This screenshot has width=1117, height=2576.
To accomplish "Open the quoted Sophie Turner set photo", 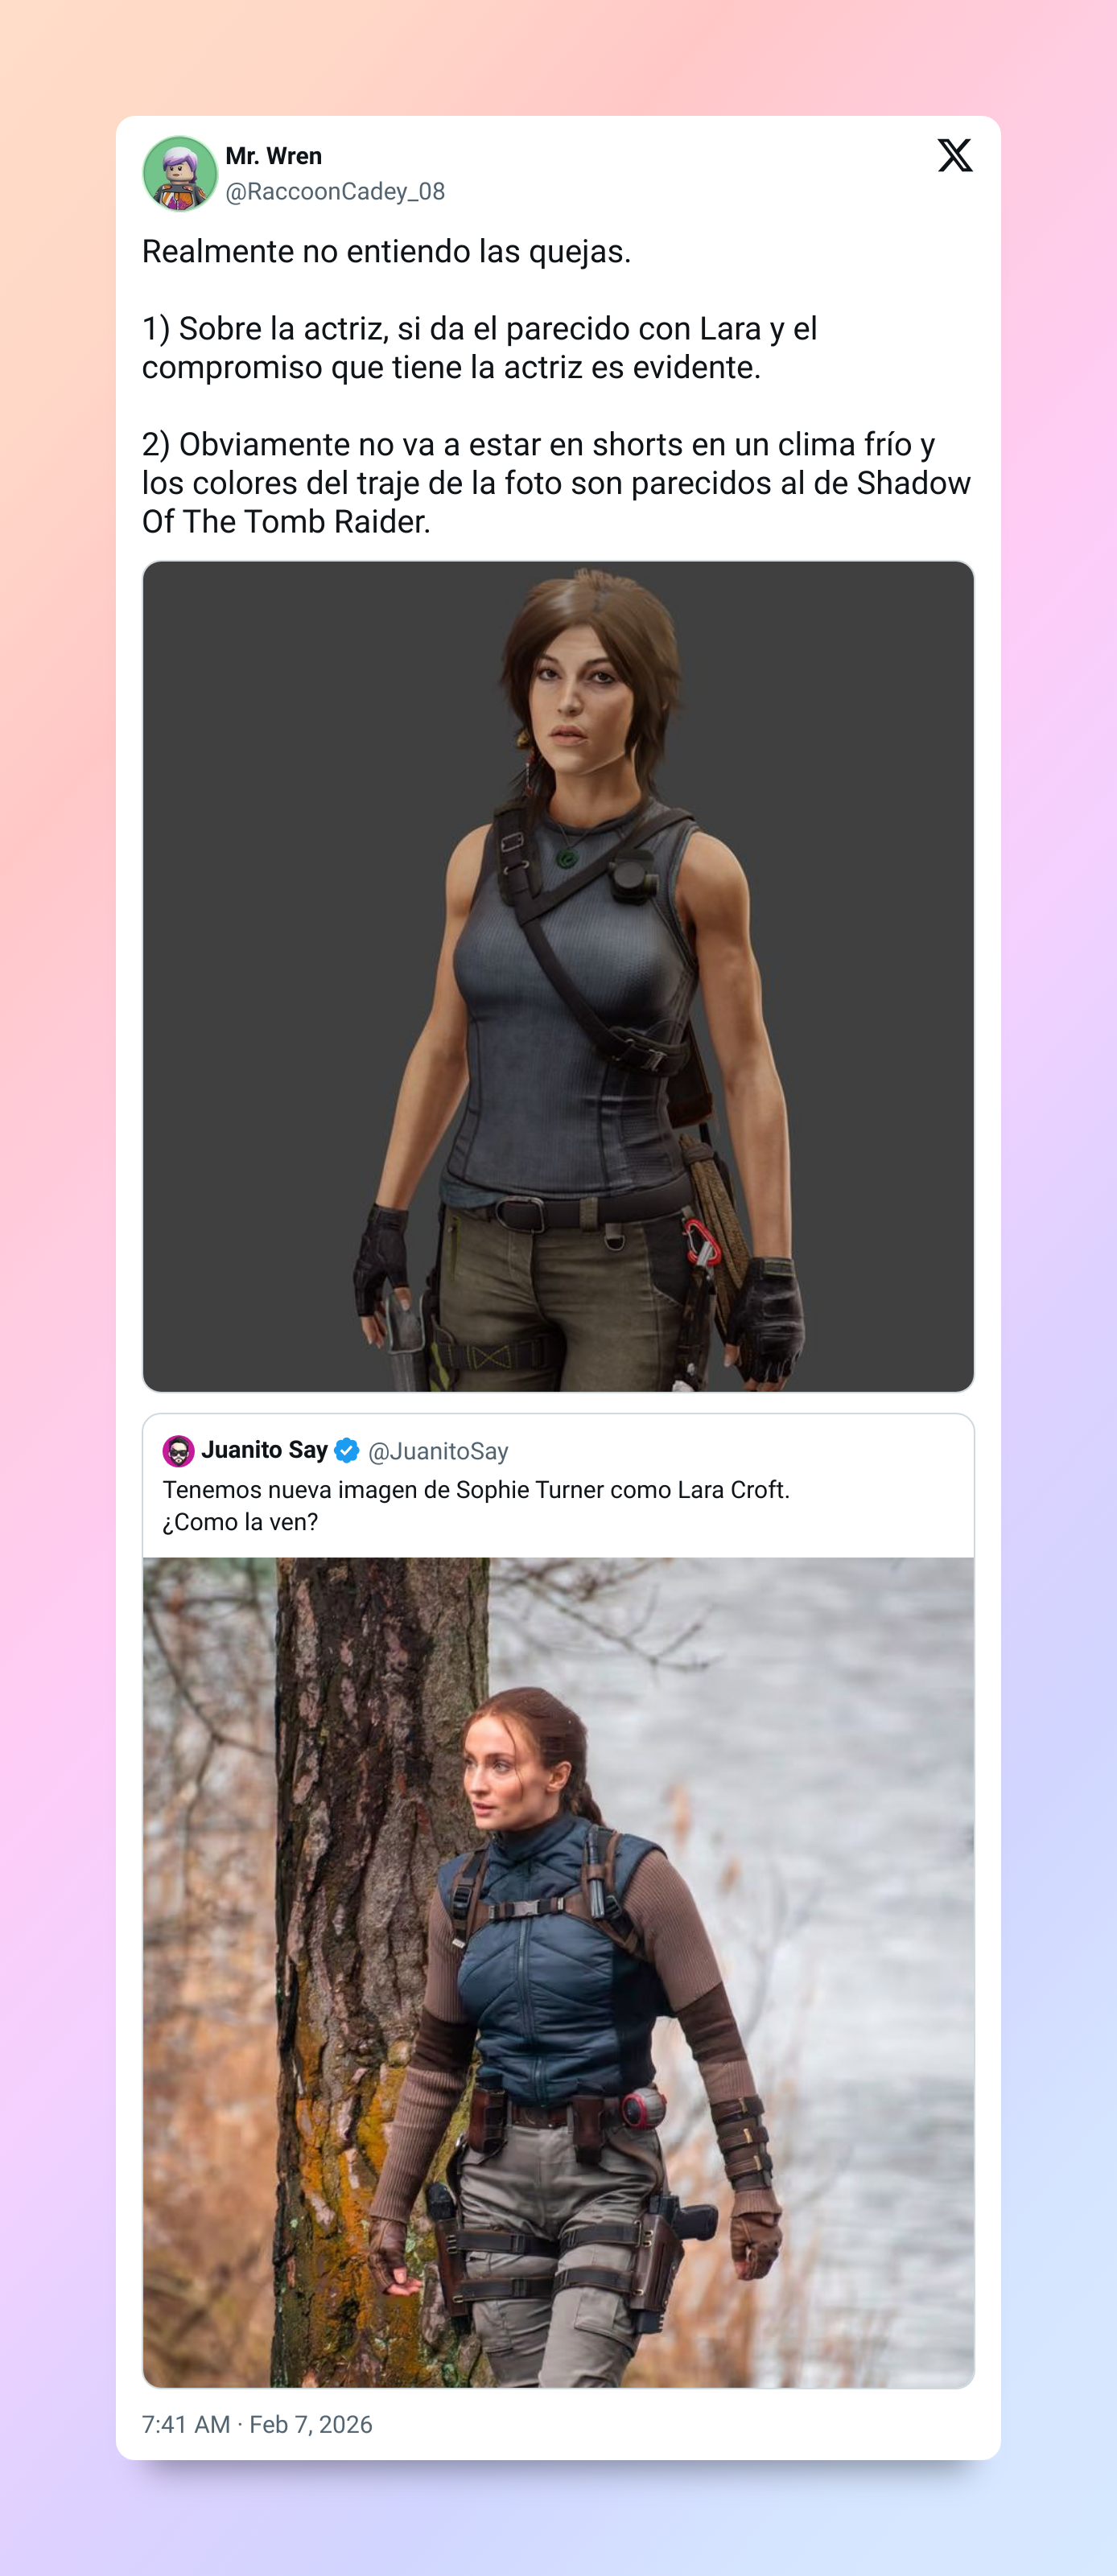I will click(x=558, y=1972).
